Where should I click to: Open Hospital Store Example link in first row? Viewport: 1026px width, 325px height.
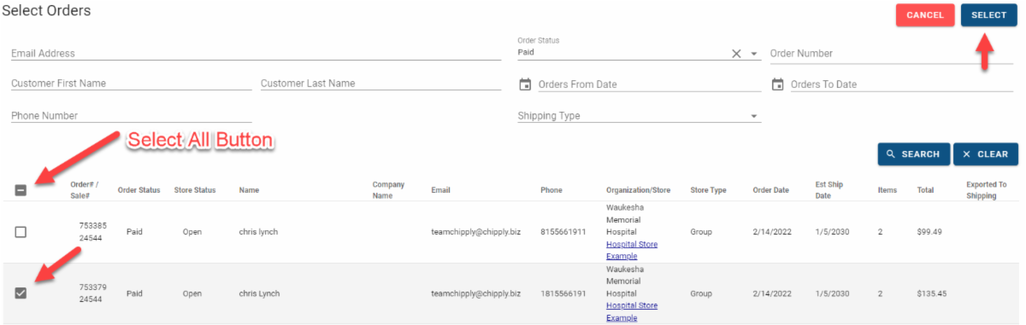[632, 250]
